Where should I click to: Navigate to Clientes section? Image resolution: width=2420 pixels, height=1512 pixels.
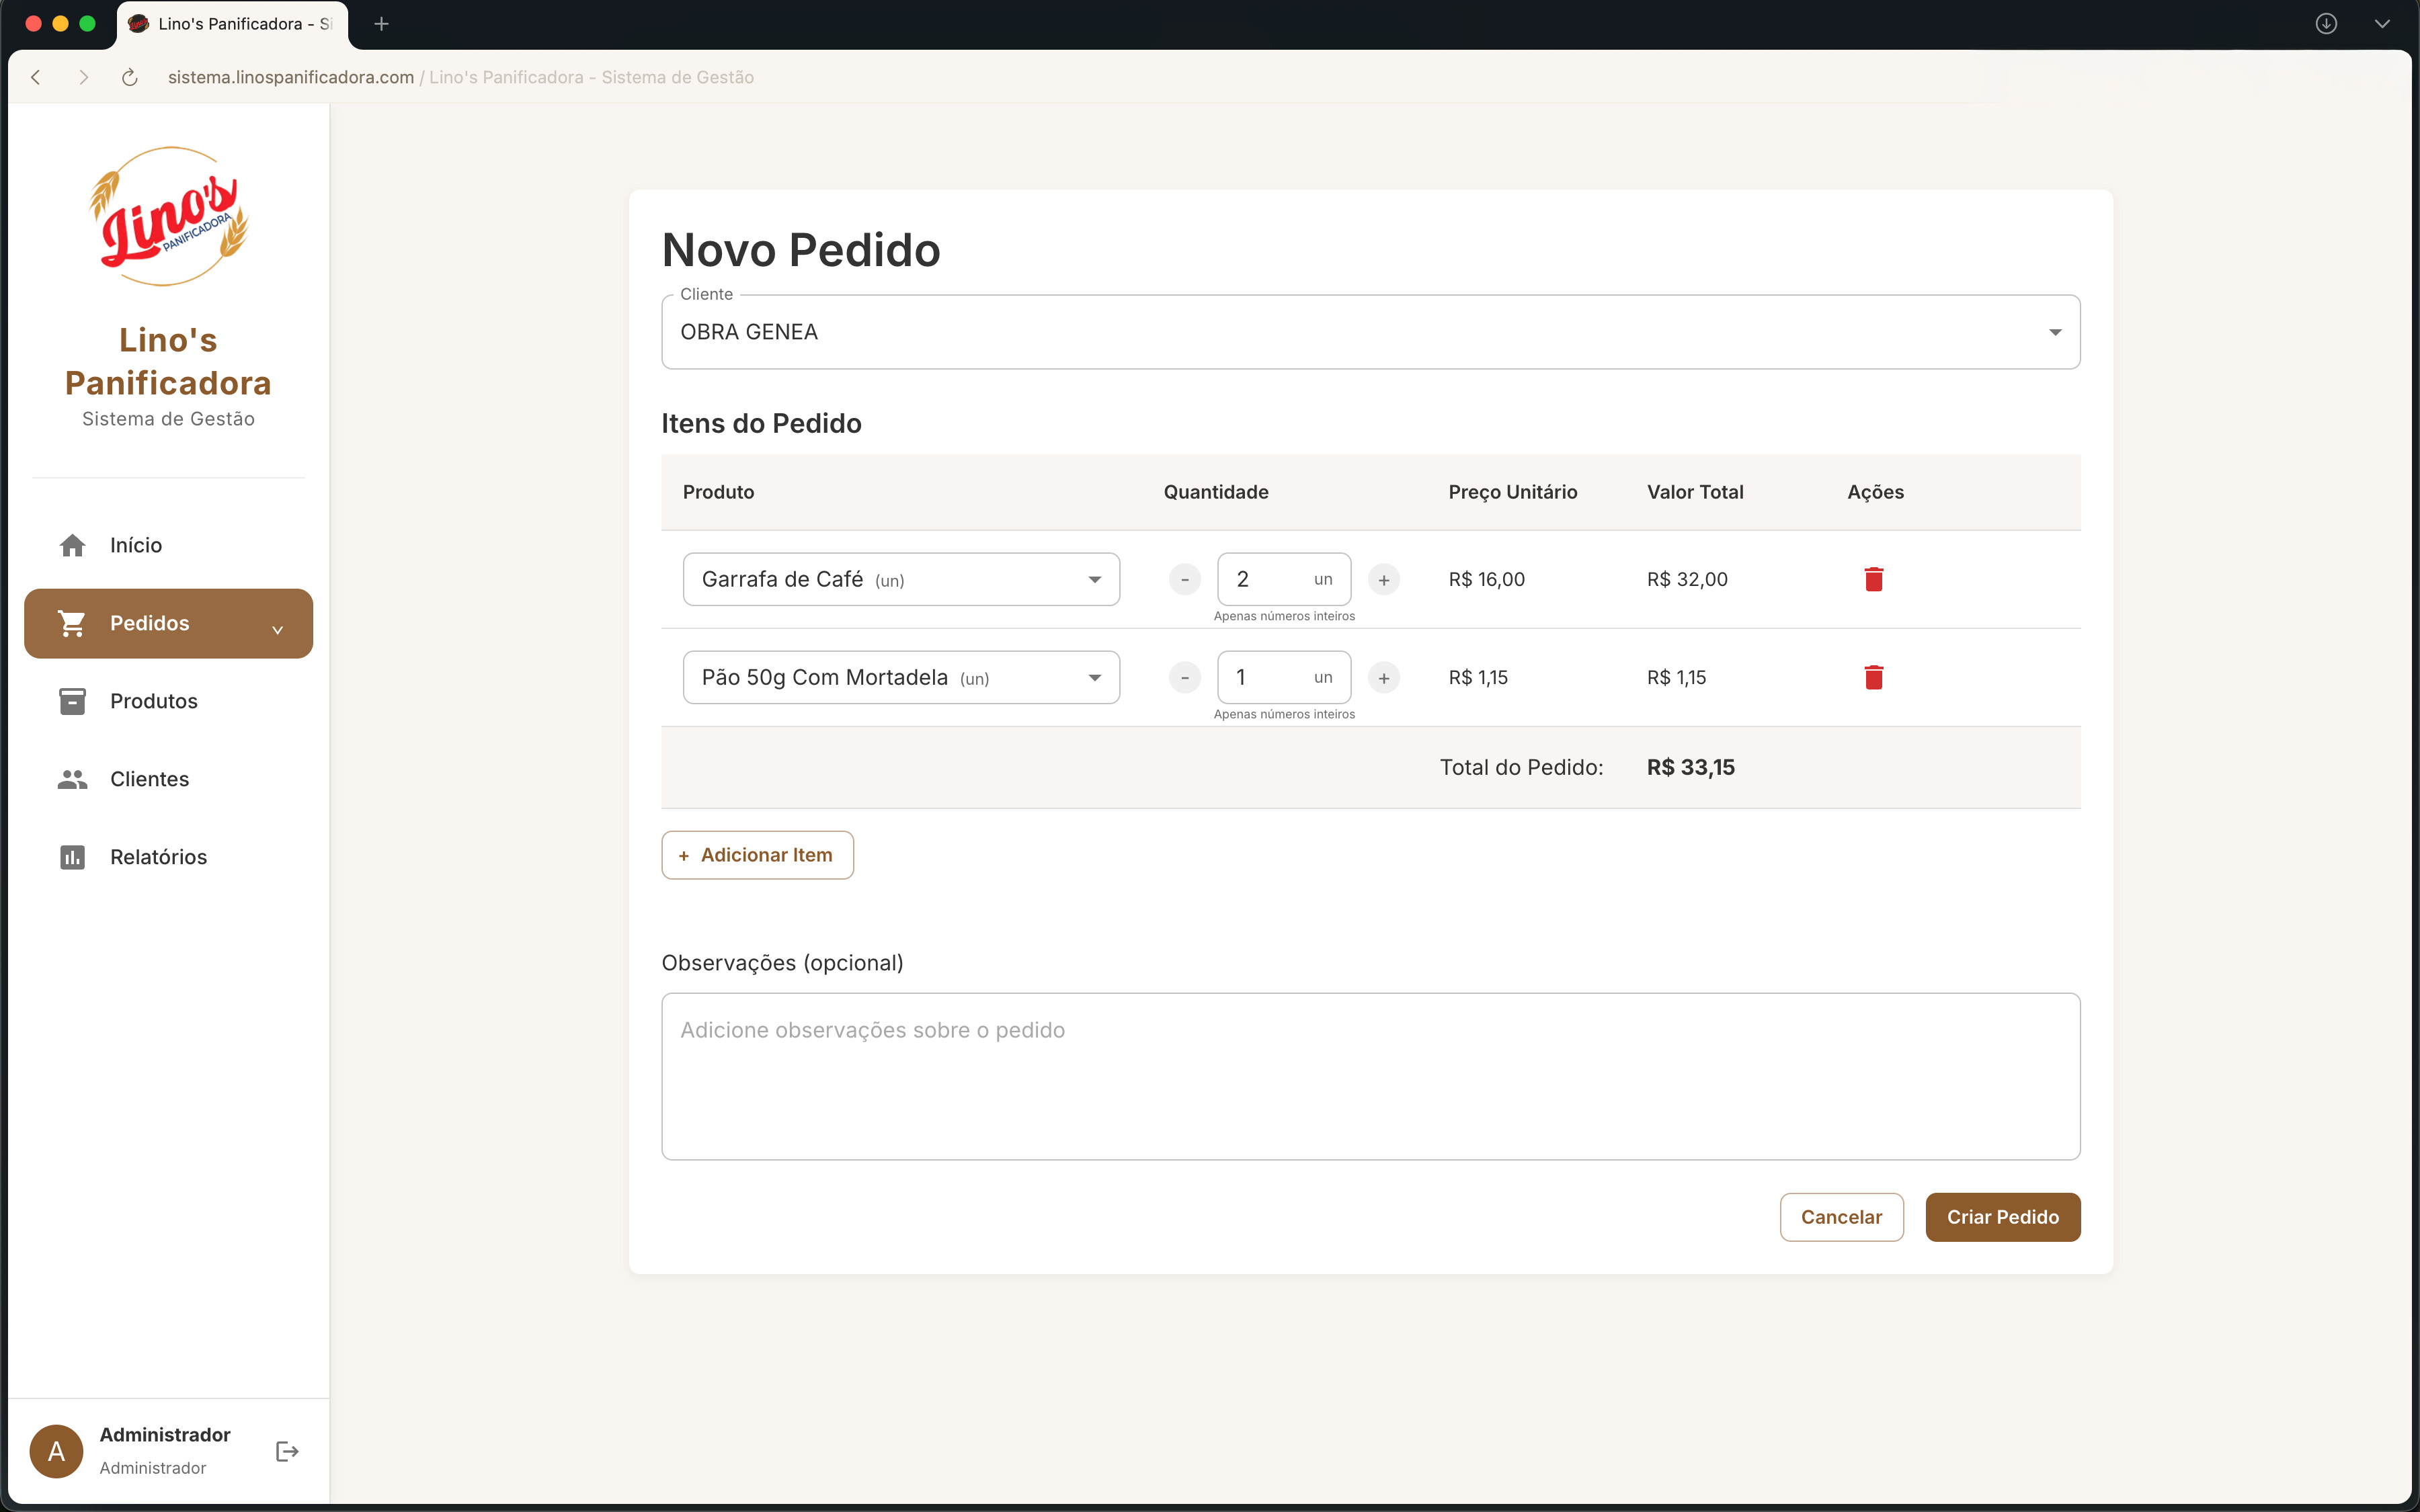click(x=168, y=779)
